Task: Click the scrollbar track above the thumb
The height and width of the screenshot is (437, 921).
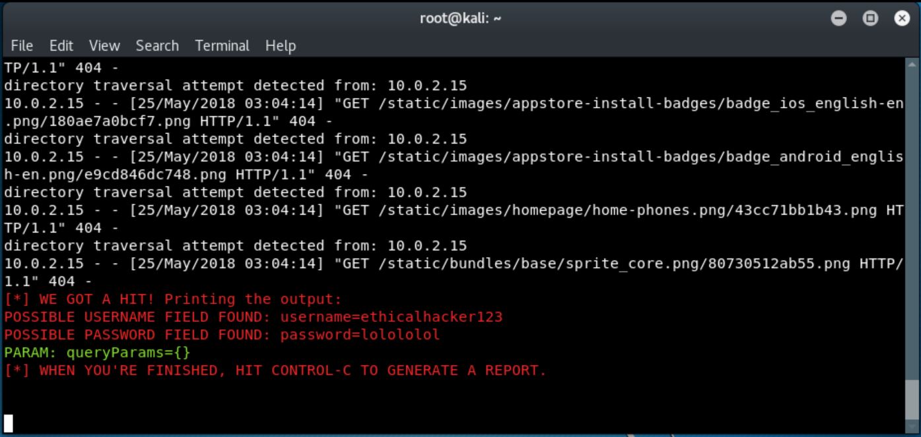Action: coord(910,218)
